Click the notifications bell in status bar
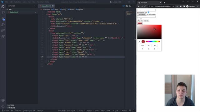 click(x=133, y=111)
